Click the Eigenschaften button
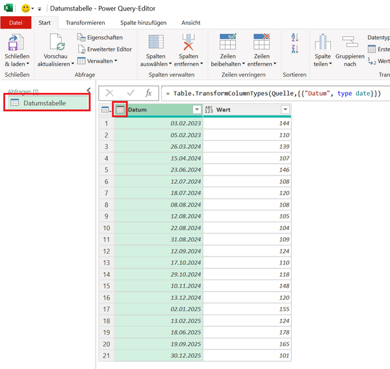This screenshot has width=390, height=369. (99, 38)
